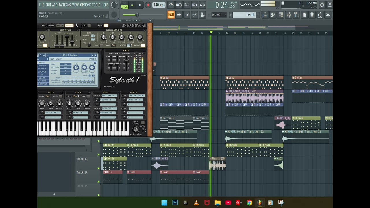Image resolution: width=370 pixels, height=208 pixels.
Task: Select previous preset arrow beside LD SidMon
Action: [92, 55]
